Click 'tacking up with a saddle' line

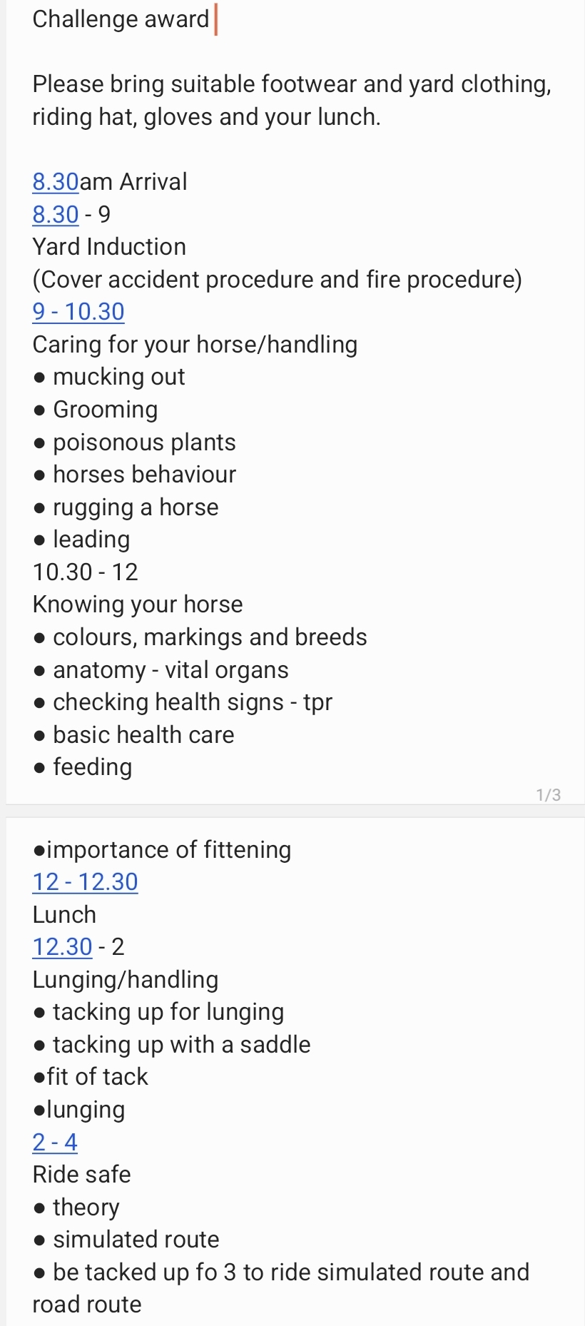click(x=181, y=1045)
